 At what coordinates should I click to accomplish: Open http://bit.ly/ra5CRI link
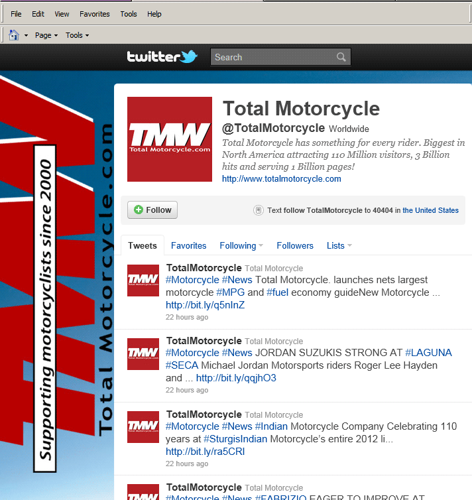click(x=206, y=452)
